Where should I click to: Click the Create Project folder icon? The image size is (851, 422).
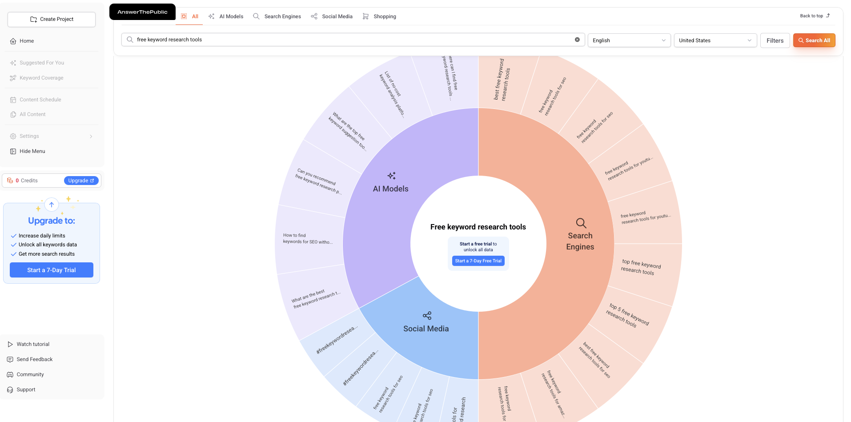33,19
